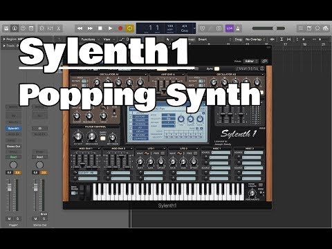The width and height of the screenshot is (332, 249).
Task: Open the Editors scissors icon
Action: pos(58,28)
